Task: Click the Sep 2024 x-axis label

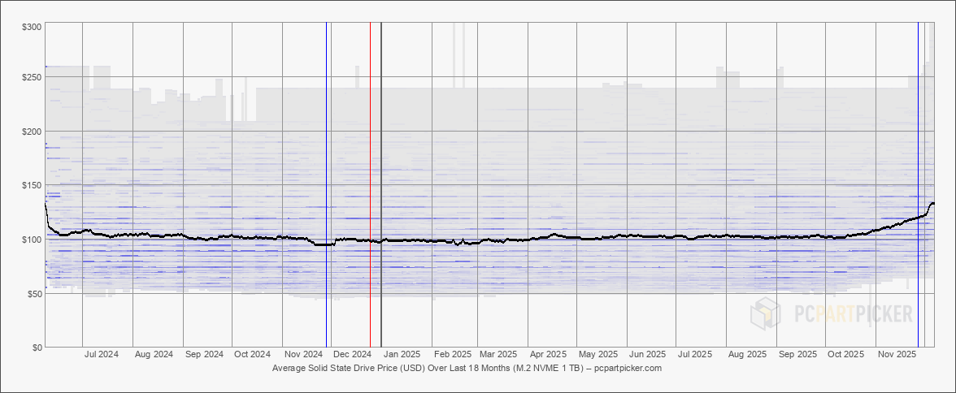Action: (x=203, y=355)
